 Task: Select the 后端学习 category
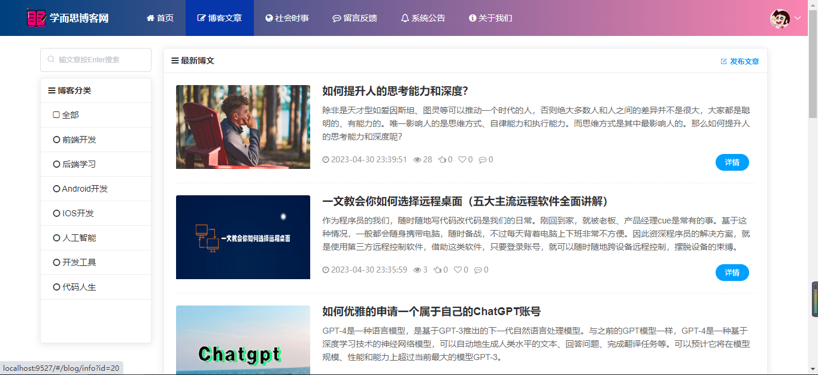click(96, 164)
